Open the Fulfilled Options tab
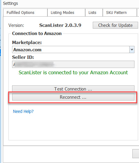This screenshot has width=139, height=163. pos(25,13)
